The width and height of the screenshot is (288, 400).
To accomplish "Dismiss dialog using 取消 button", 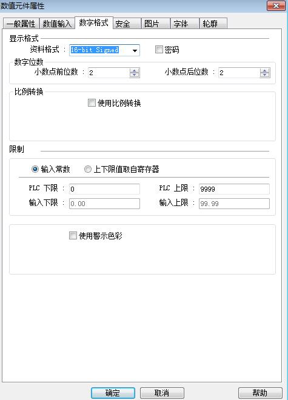I will 162,393.
